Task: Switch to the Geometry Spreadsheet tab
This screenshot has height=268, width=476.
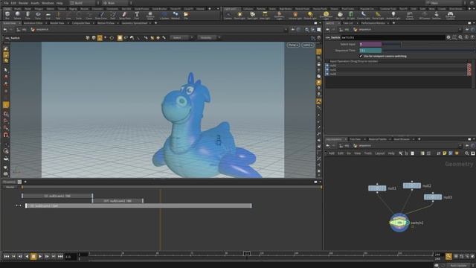Action: click(x=135, y=23)
